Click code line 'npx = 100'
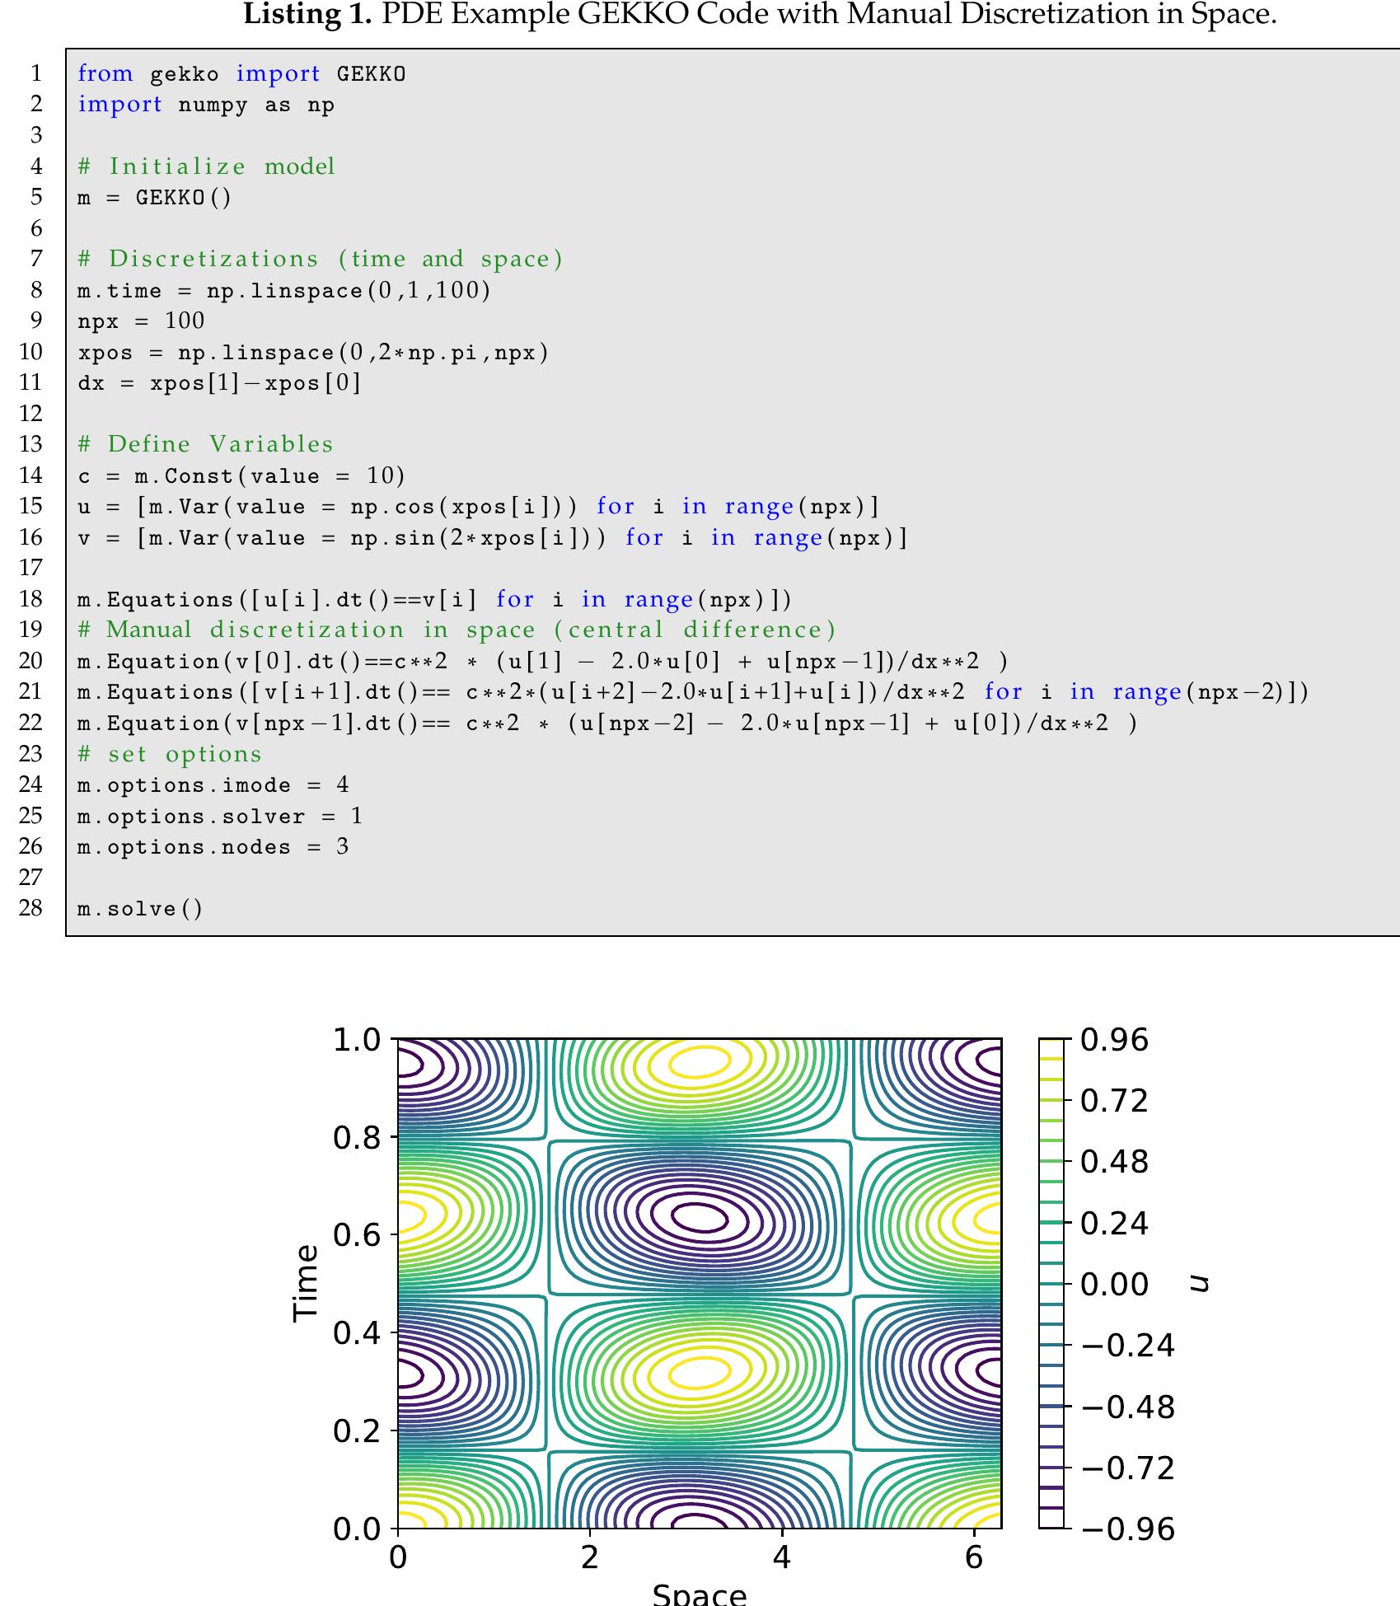This screenshot has height=1606, width=1400. point(141,321)
